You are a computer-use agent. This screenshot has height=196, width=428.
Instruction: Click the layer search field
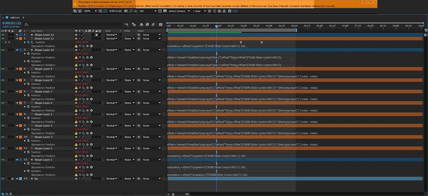tap(72, 25)
